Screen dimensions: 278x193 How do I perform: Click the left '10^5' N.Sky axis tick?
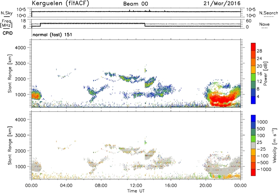click(21, 10)
